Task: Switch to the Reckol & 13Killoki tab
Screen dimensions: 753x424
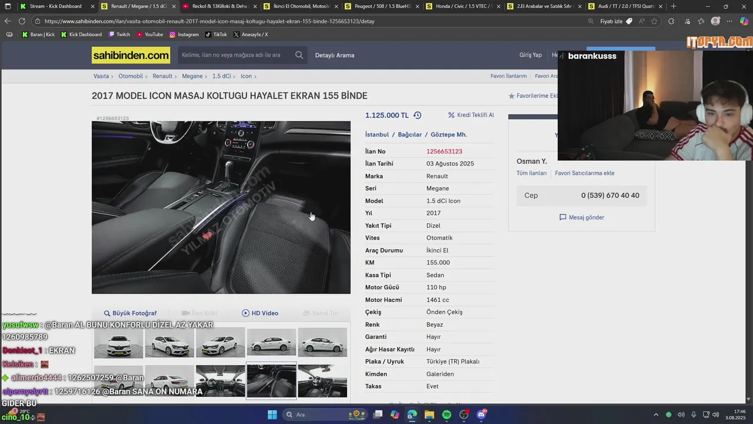Action: click(219, 6)
